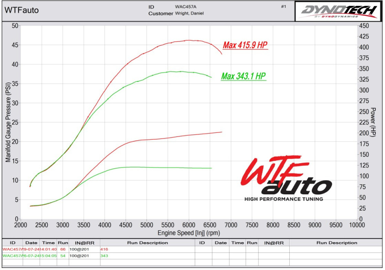Click the green 343 run description cell
The image size is (385, 270).
[x=104, y=255]
